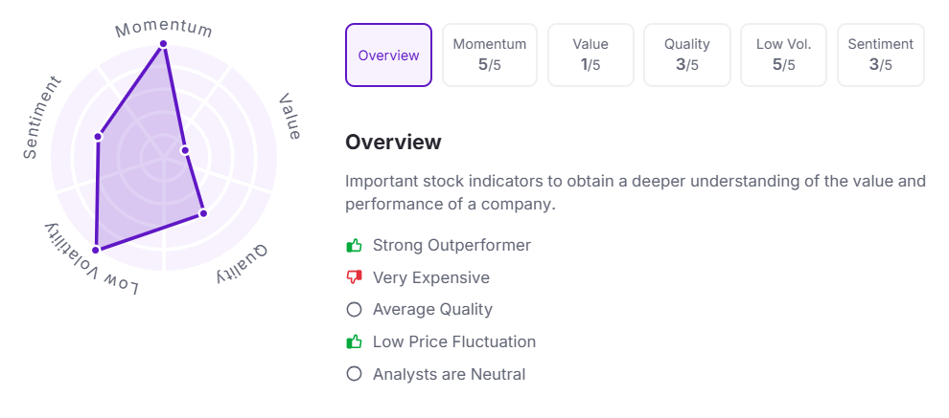Click the Low Volatility data point on radar
949x418 pixels.
coord(96,250)
